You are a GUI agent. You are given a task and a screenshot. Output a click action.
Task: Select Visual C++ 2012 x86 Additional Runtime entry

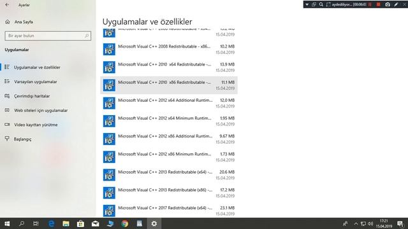point(169,139)
